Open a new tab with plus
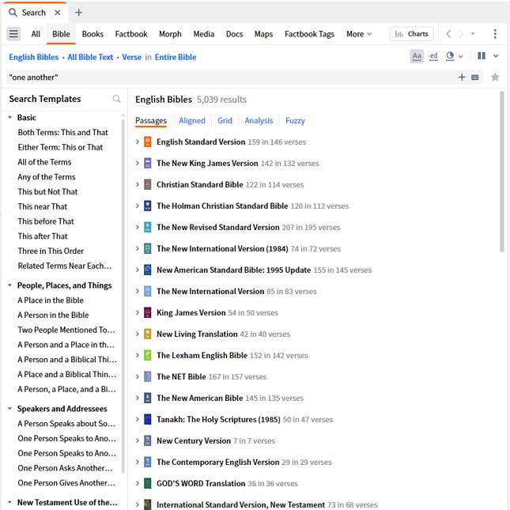510x510 pixels. (79, 13)
